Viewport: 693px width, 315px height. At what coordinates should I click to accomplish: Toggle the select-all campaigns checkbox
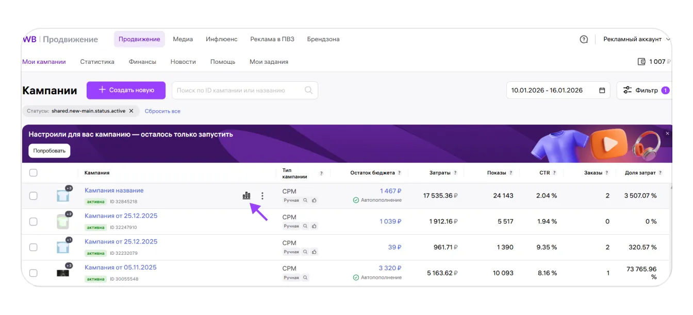coord(34,173)
